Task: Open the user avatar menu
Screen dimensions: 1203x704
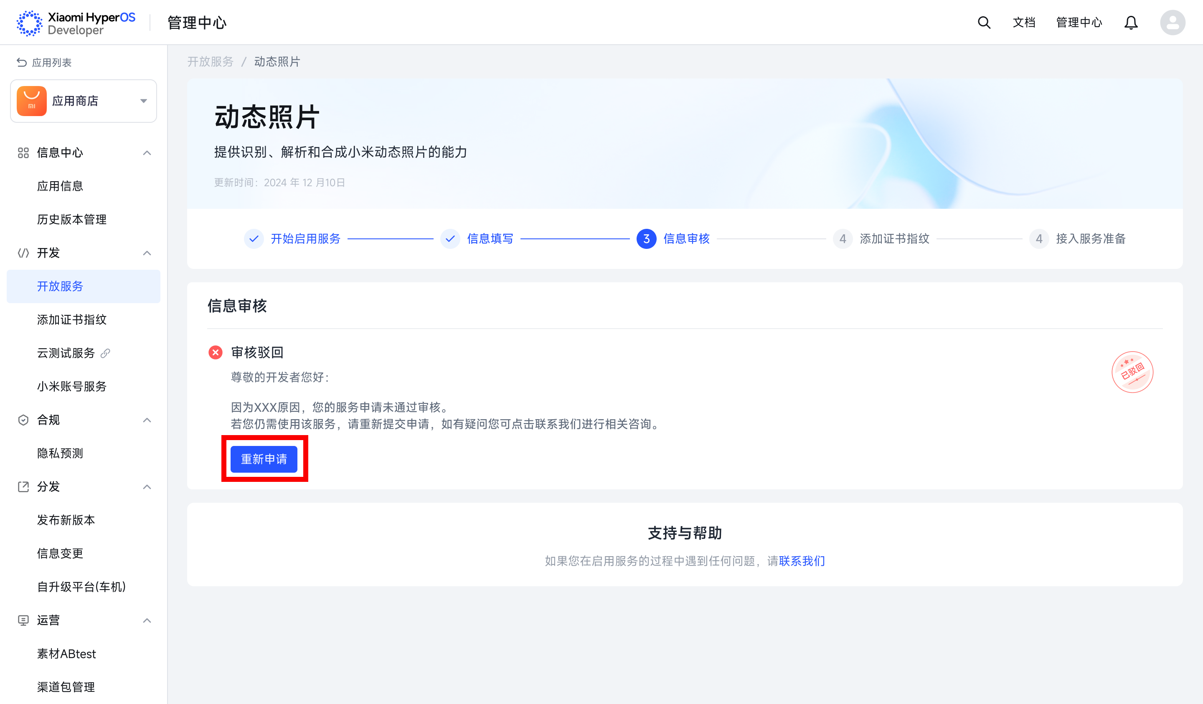Action: pyautogui.click(x=1173, y=23)
